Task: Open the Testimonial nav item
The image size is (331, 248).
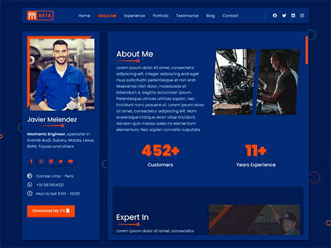Action: pyautogui.click(x=188, y=16)
